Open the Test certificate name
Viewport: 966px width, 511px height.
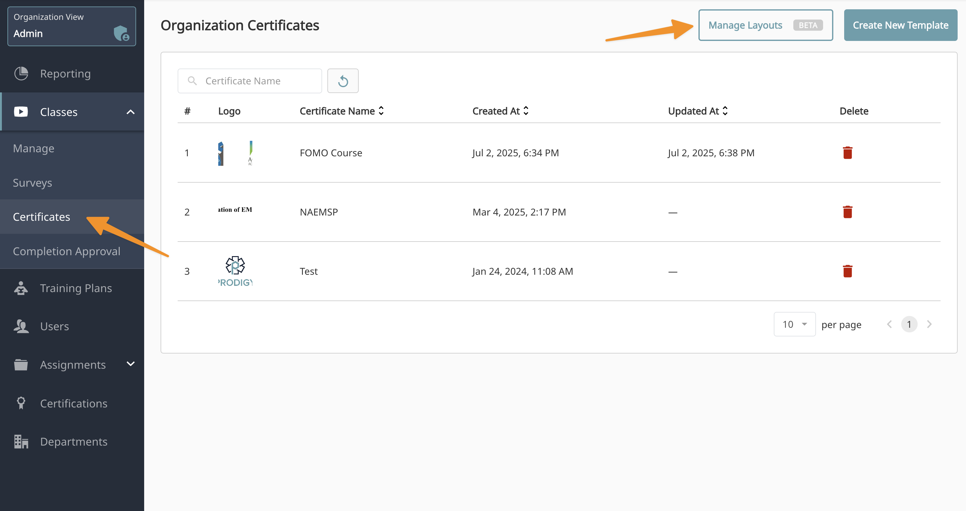point(309,271)
